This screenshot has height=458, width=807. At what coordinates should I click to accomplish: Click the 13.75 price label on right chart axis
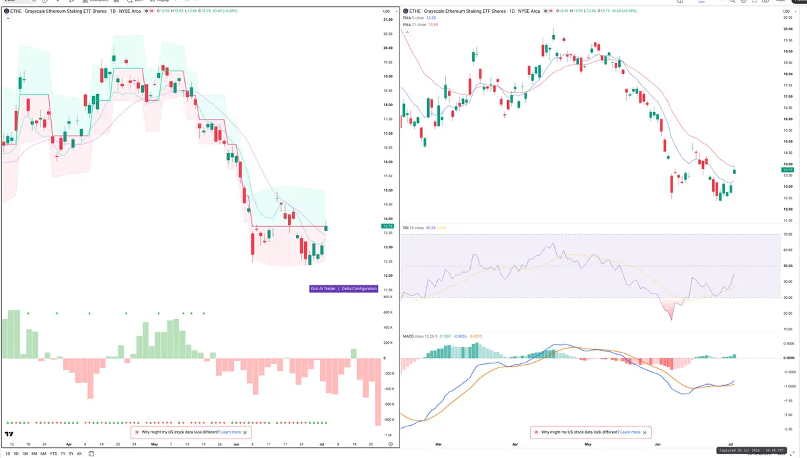click(787, 170)
